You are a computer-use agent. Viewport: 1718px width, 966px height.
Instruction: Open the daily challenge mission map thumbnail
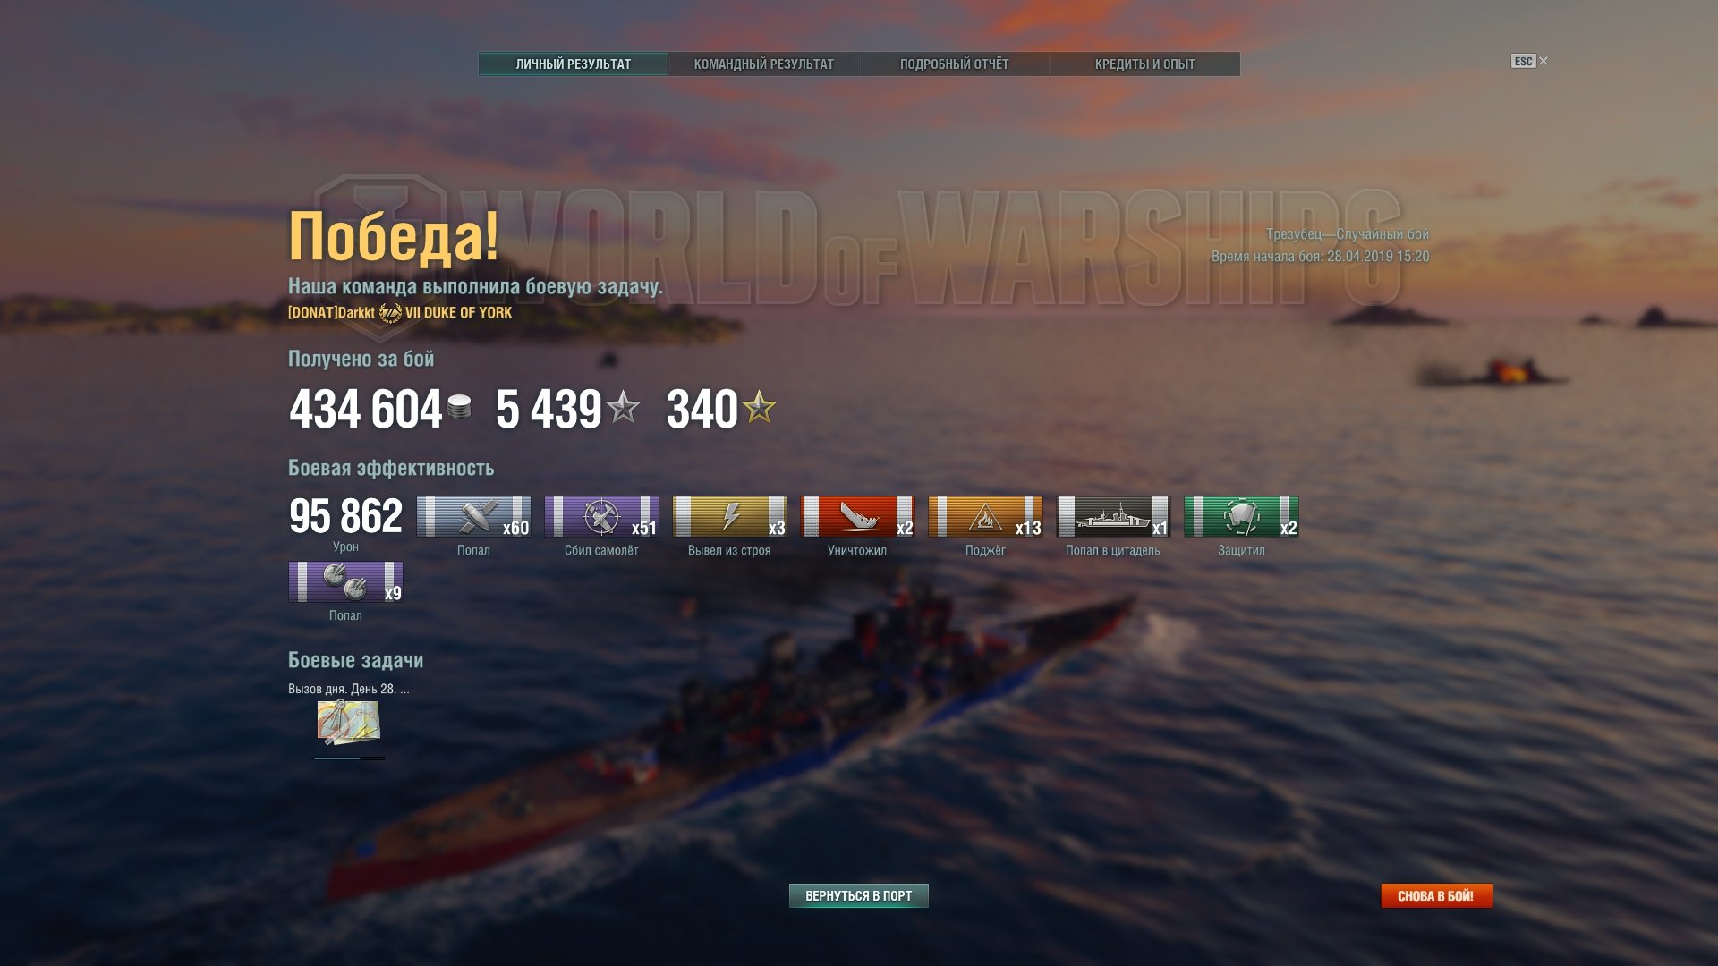coord(349,723)
